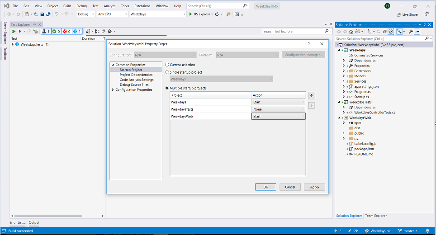Screen dimensions: 436x235
Task: Toggle Show All Files in Solution Explorer
Action: 391,32
